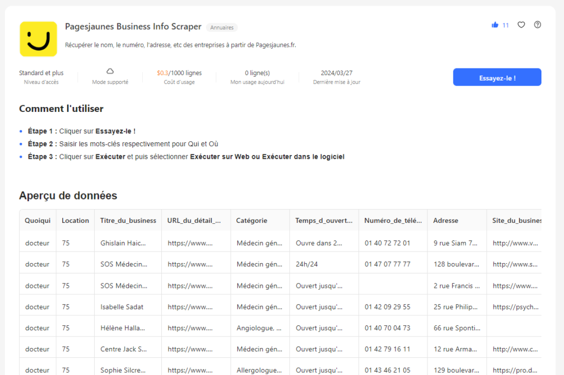Screen dimensions: 564x375
Task: Click the Aperçu de données heading
Action: (68, 195)
